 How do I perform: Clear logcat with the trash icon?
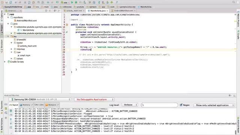pyautogui.click(x=11, y=111)
